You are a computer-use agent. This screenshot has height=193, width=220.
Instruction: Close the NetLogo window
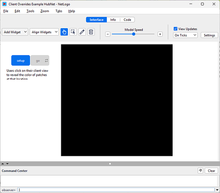click(214, 4)
